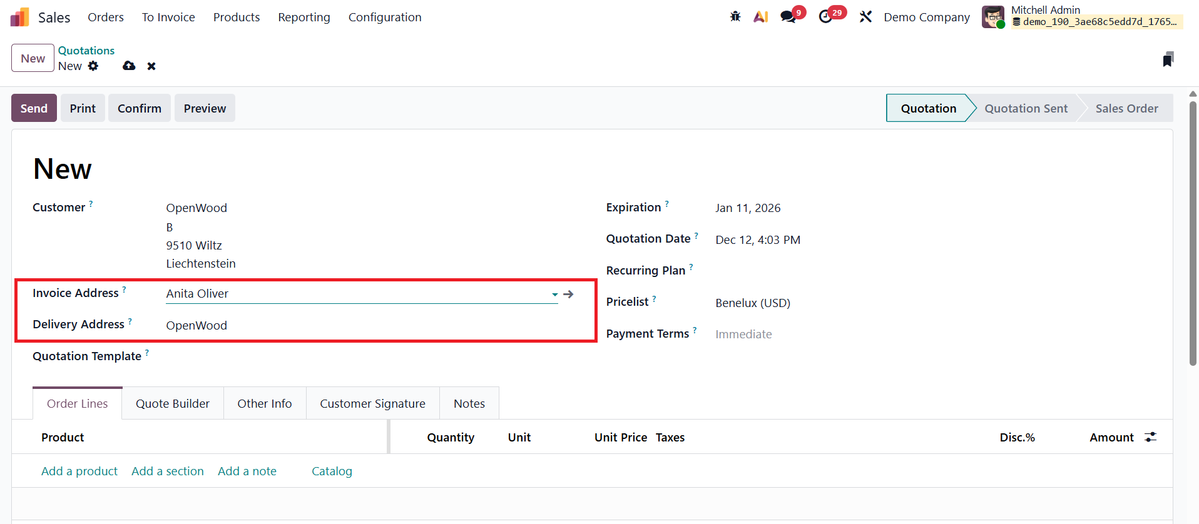Click the Confirm button

tap(139, 108)
